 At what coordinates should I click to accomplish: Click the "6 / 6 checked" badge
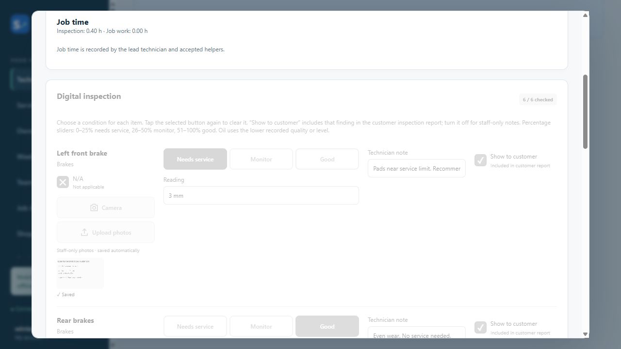[x=538, y=99]
